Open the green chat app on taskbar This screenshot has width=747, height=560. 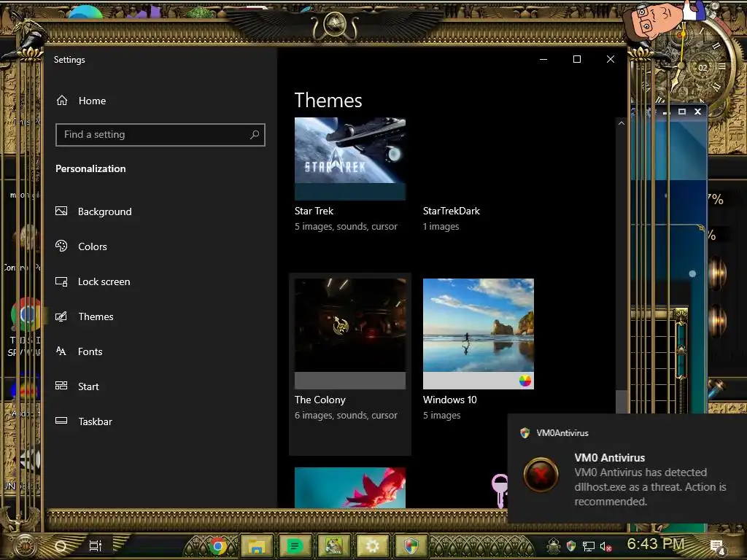(295, 546)
